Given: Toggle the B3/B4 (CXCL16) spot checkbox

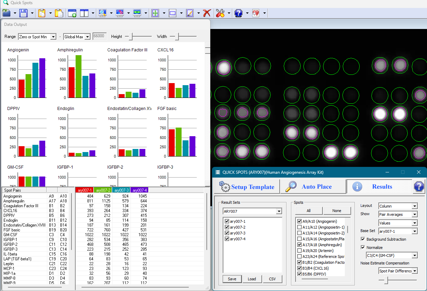Looking at the screenshot, I should (299, 268).
